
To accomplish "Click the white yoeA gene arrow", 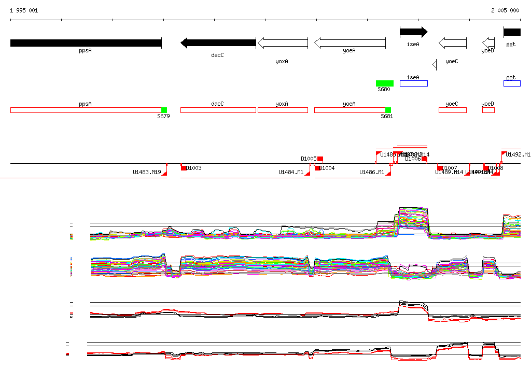I will 350,43.
